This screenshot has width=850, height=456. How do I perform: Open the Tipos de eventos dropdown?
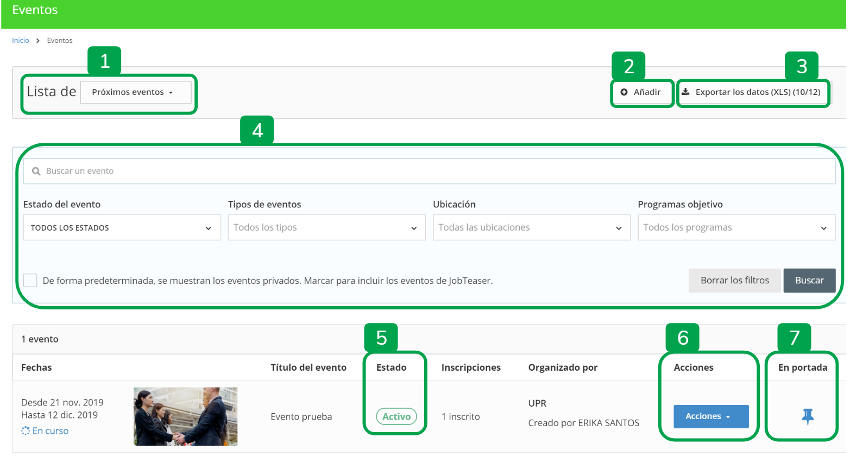pyautogui.click(x=326, y=227)
